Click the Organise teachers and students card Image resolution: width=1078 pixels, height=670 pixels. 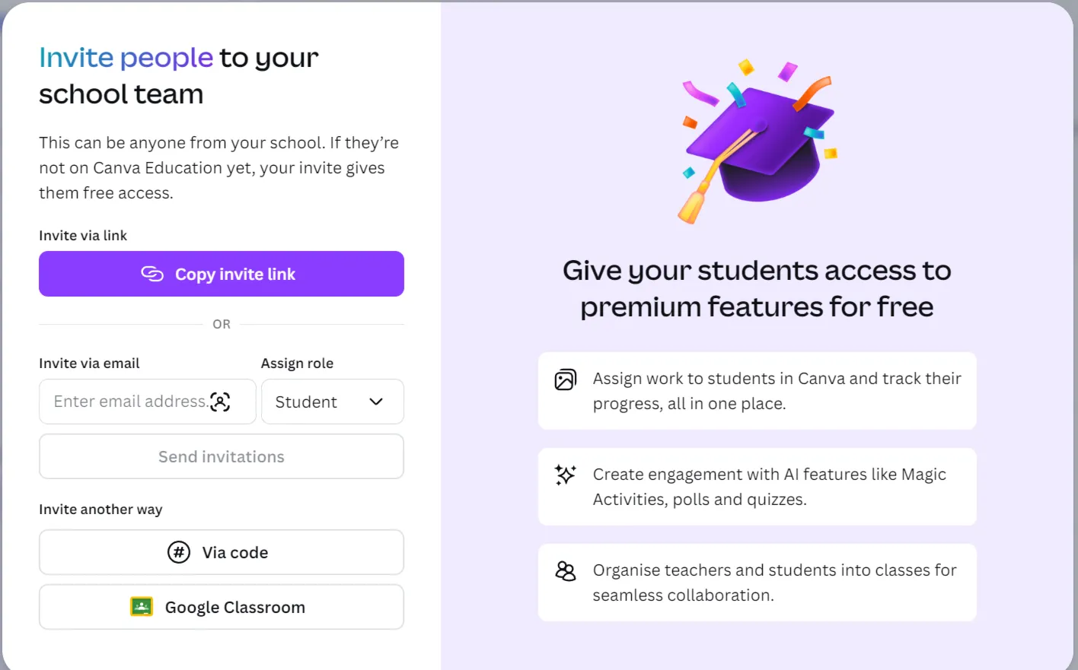coord(757,583)
